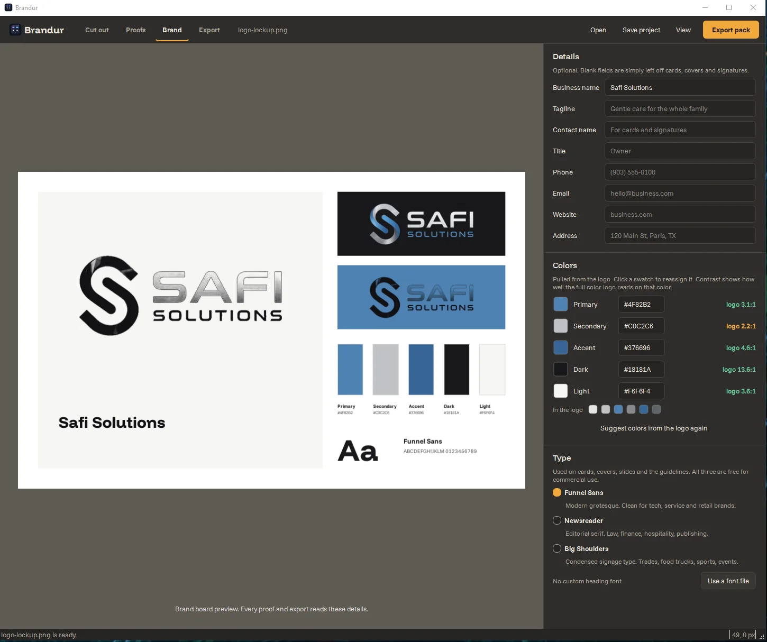Edit the Dark hex value #18181A
The height and width of the screenshot is (642, 767).
point(641,370)
